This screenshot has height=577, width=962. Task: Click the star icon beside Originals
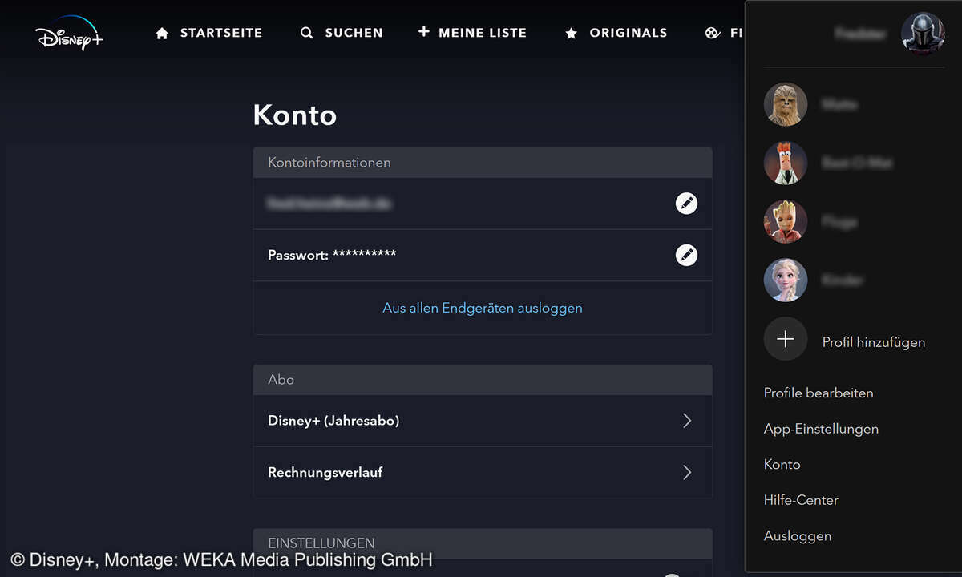pos(571,33)
